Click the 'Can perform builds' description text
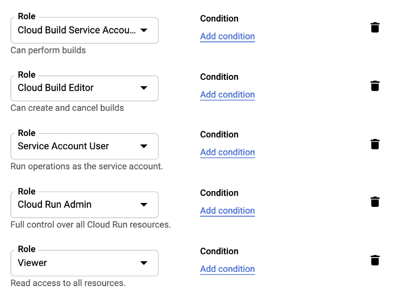395x300 pixels. tap(48, 50)
